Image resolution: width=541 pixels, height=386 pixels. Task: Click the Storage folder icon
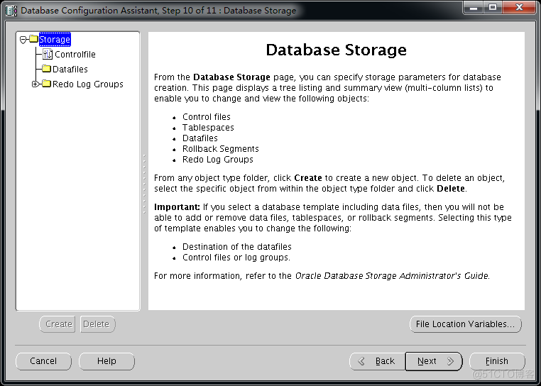tap(34, 38)
